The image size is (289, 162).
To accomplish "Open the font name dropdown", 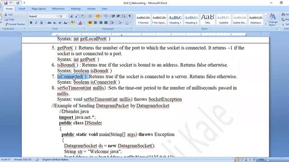I will pos(57,16).
